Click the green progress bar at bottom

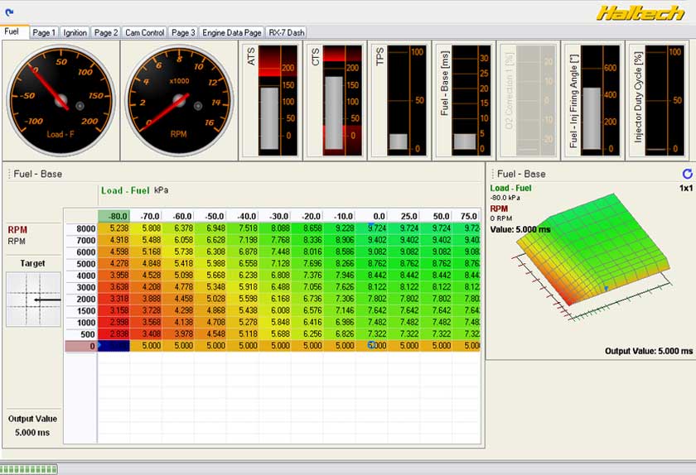click(x=29, y=469)
